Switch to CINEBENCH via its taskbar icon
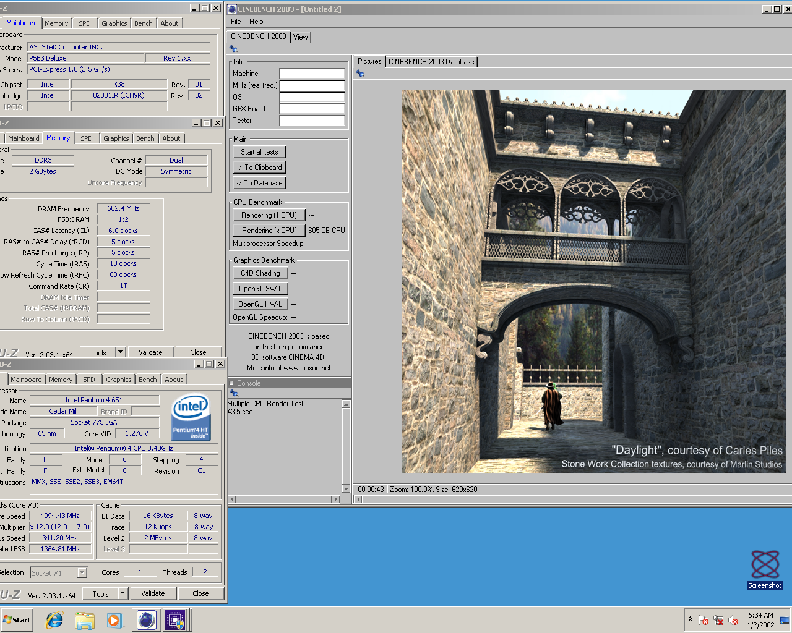This screenshot has width=792, height=633. point(147,620)
